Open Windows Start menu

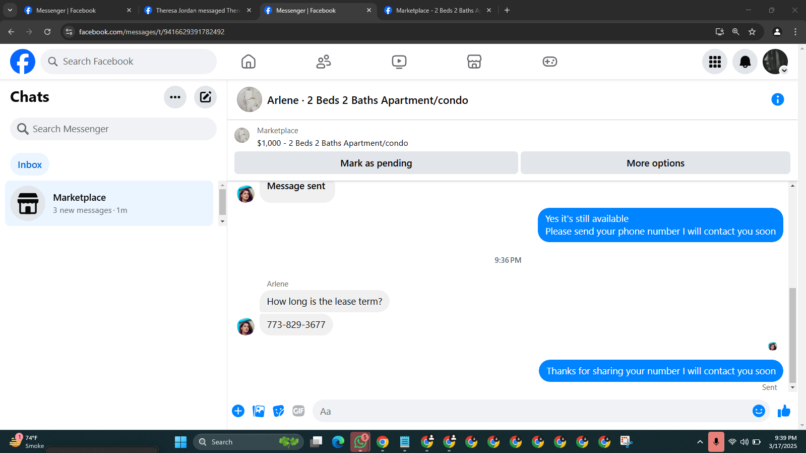point(180,442)
